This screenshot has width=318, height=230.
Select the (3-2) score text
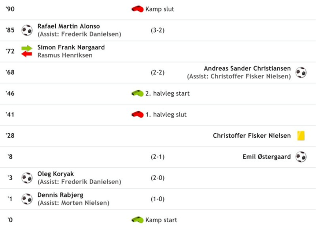pyautogui.click(x=158, y=30)
